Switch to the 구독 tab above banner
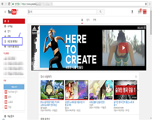This screenshot has width=152, height=121. 95,20
